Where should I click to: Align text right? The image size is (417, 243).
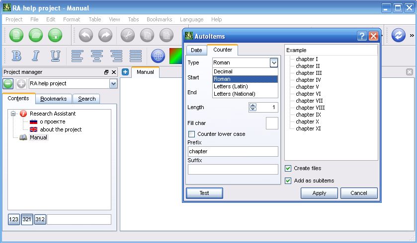(x=116, y=56)
